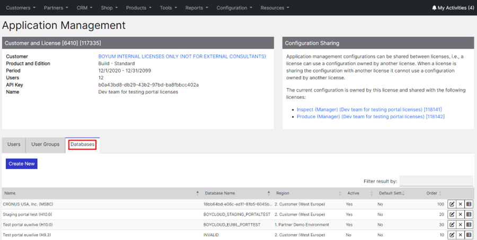The width and height of the screenshot is (477, 240).
Task: Sort table by Default Sett. column
Action: point(391,193)
